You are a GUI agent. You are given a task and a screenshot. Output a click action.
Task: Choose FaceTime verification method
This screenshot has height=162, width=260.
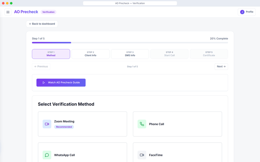177,153
